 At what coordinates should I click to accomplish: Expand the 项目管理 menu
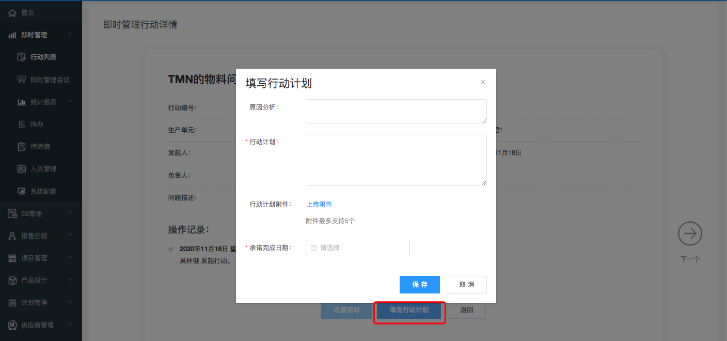pyautogui.click(x=70, y=258)
